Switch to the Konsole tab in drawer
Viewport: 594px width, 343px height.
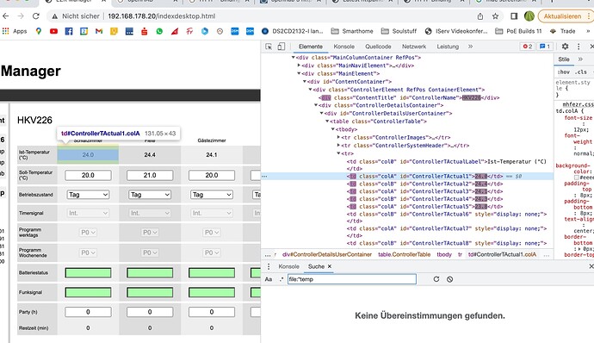[x=288, y=266]
